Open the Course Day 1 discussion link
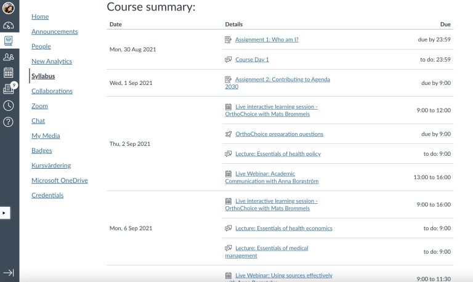 coord(252,59)
